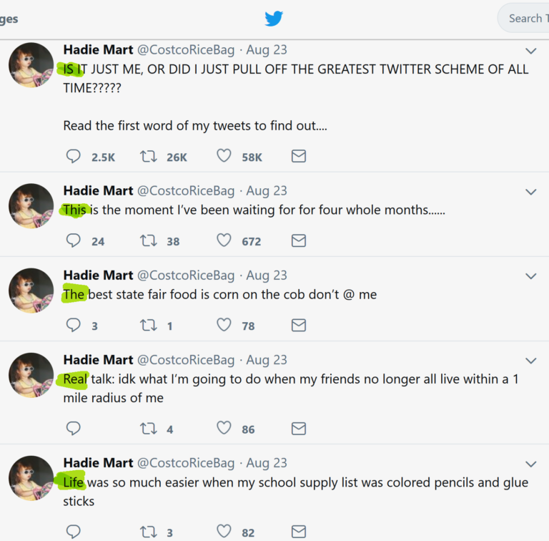Like the corn on the cob tweet

click(224, 325)
